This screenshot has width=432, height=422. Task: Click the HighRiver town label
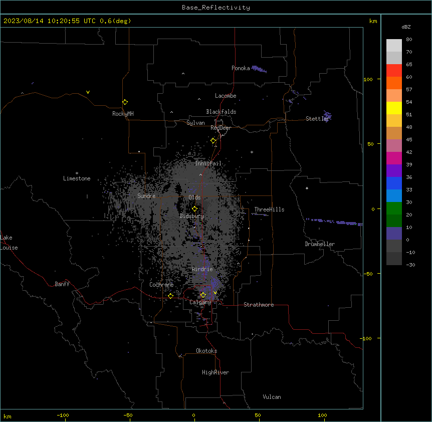tap(215, 372)
